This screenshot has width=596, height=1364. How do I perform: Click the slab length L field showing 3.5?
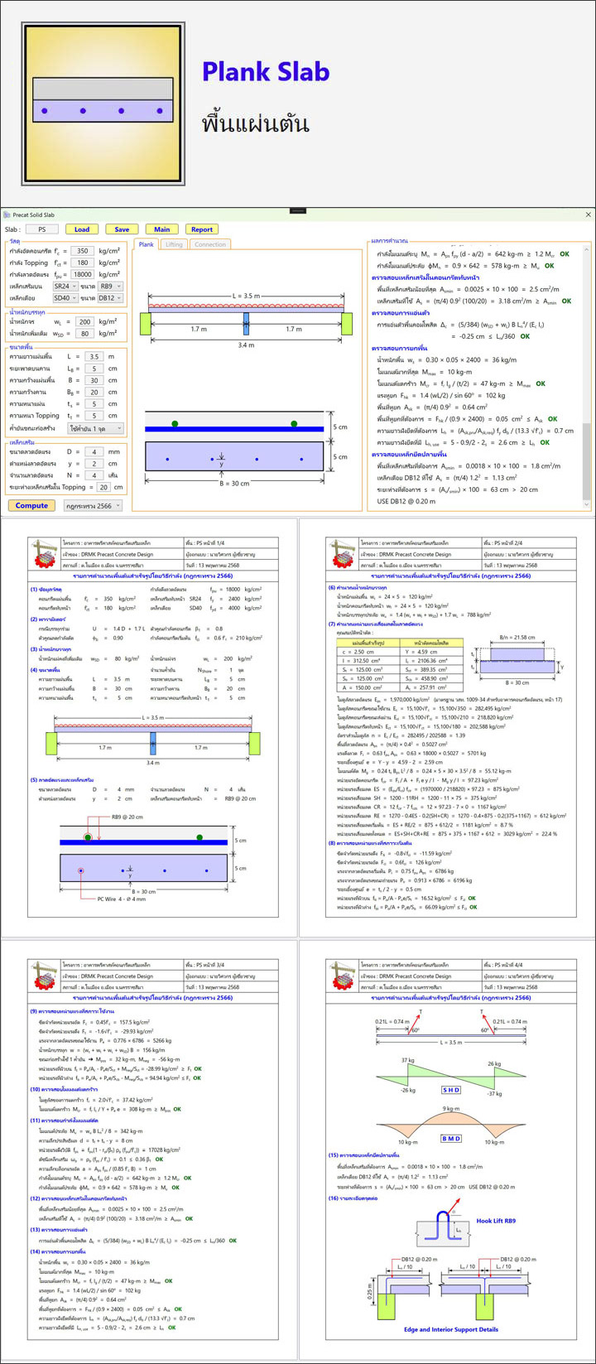click(96, 356)
